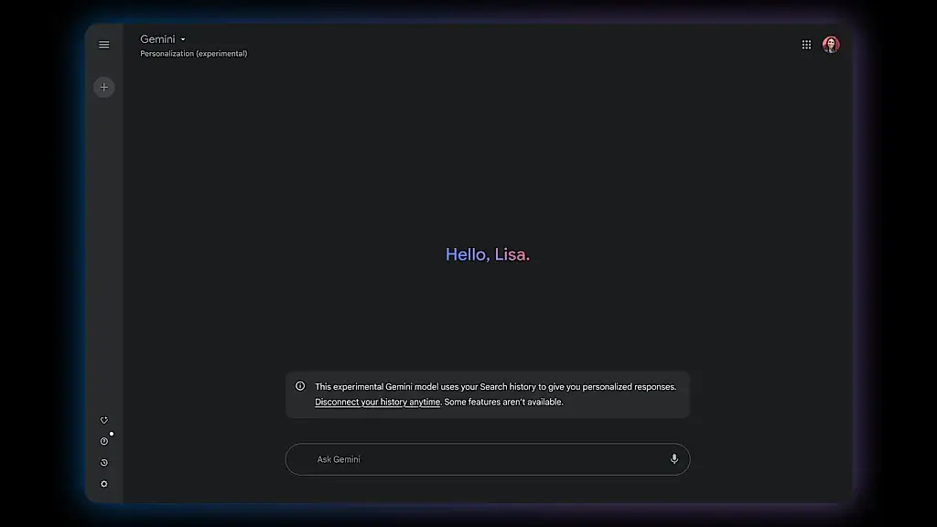Click the Disconnect your history anytime link
Image resolution: width=937 pixels, height=527 pixels.
tap(377, 403)
